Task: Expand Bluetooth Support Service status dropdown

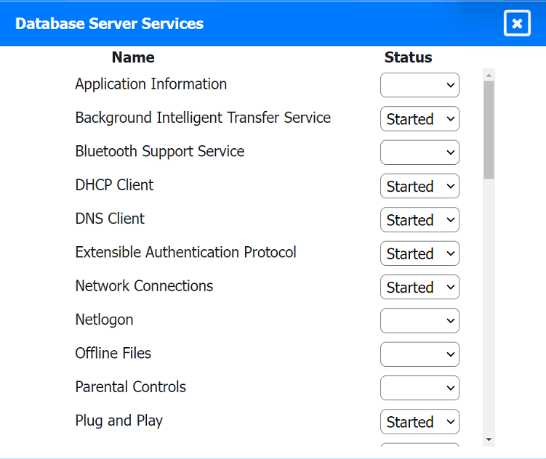Action: click(419, 153)
